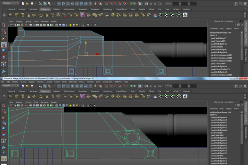Open Object menu in upper Channel Box
Viewport: 248px width, 165px height.
tap(229, 28)
